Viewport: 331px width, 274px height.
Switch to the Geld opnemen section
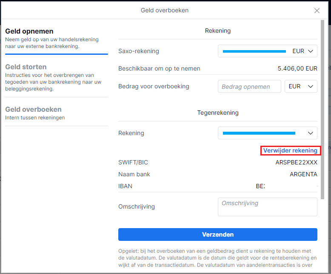point(29,31)
